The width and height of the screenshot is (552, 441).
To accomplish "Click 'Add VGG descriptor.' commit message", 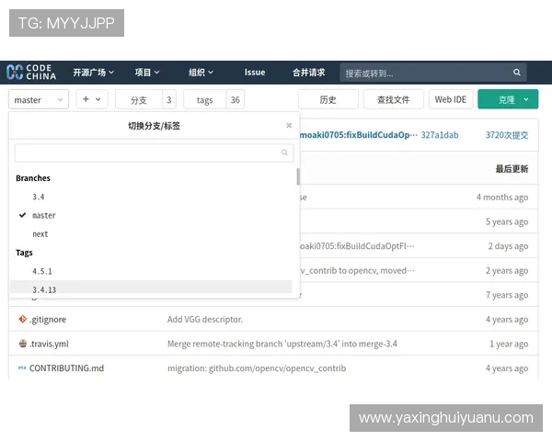I will pyautogui.click(x=205, y=320).
